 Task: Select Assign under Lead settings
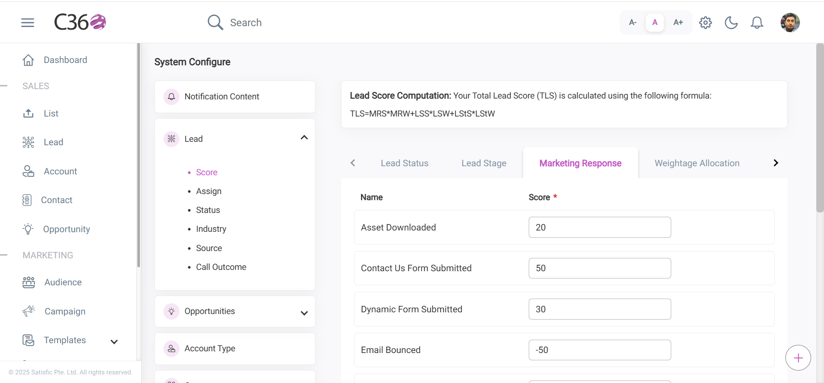click(209, 191)
